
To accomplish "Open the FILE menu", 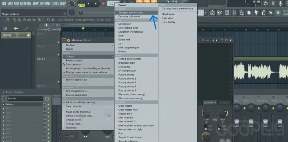I will [4, 3].
